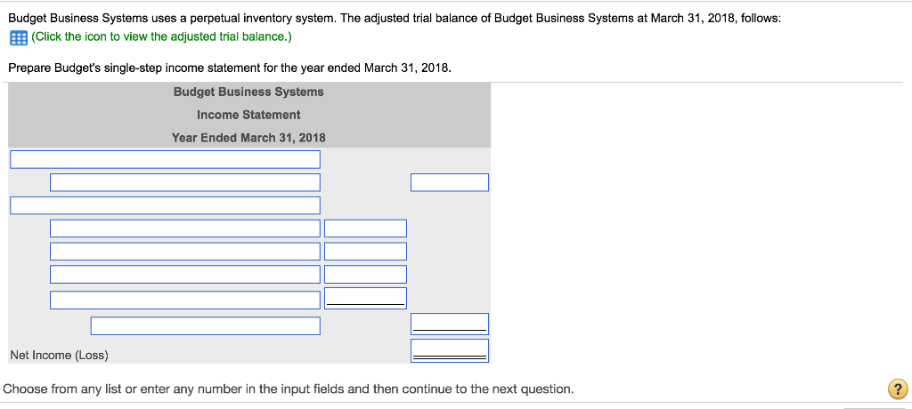Viewport: 912px width, 409px height.
Task: Select the first section heading field under Year Ended
Action: pos(165,159)
